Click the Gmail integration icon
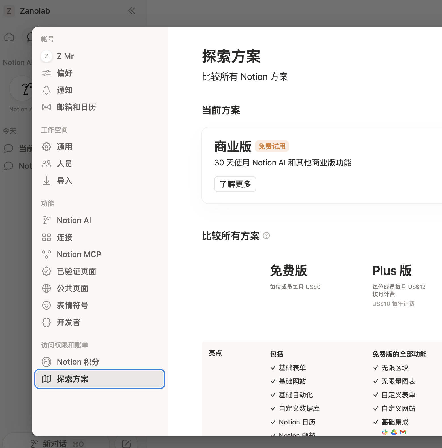This screenshot has height=448, width=442. pyautogui.click(x=403, y=432)
